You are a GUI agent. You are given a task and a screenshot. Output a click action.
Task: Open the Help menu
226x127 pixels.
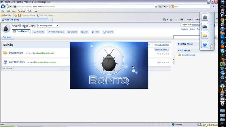[x=35, y=11]
